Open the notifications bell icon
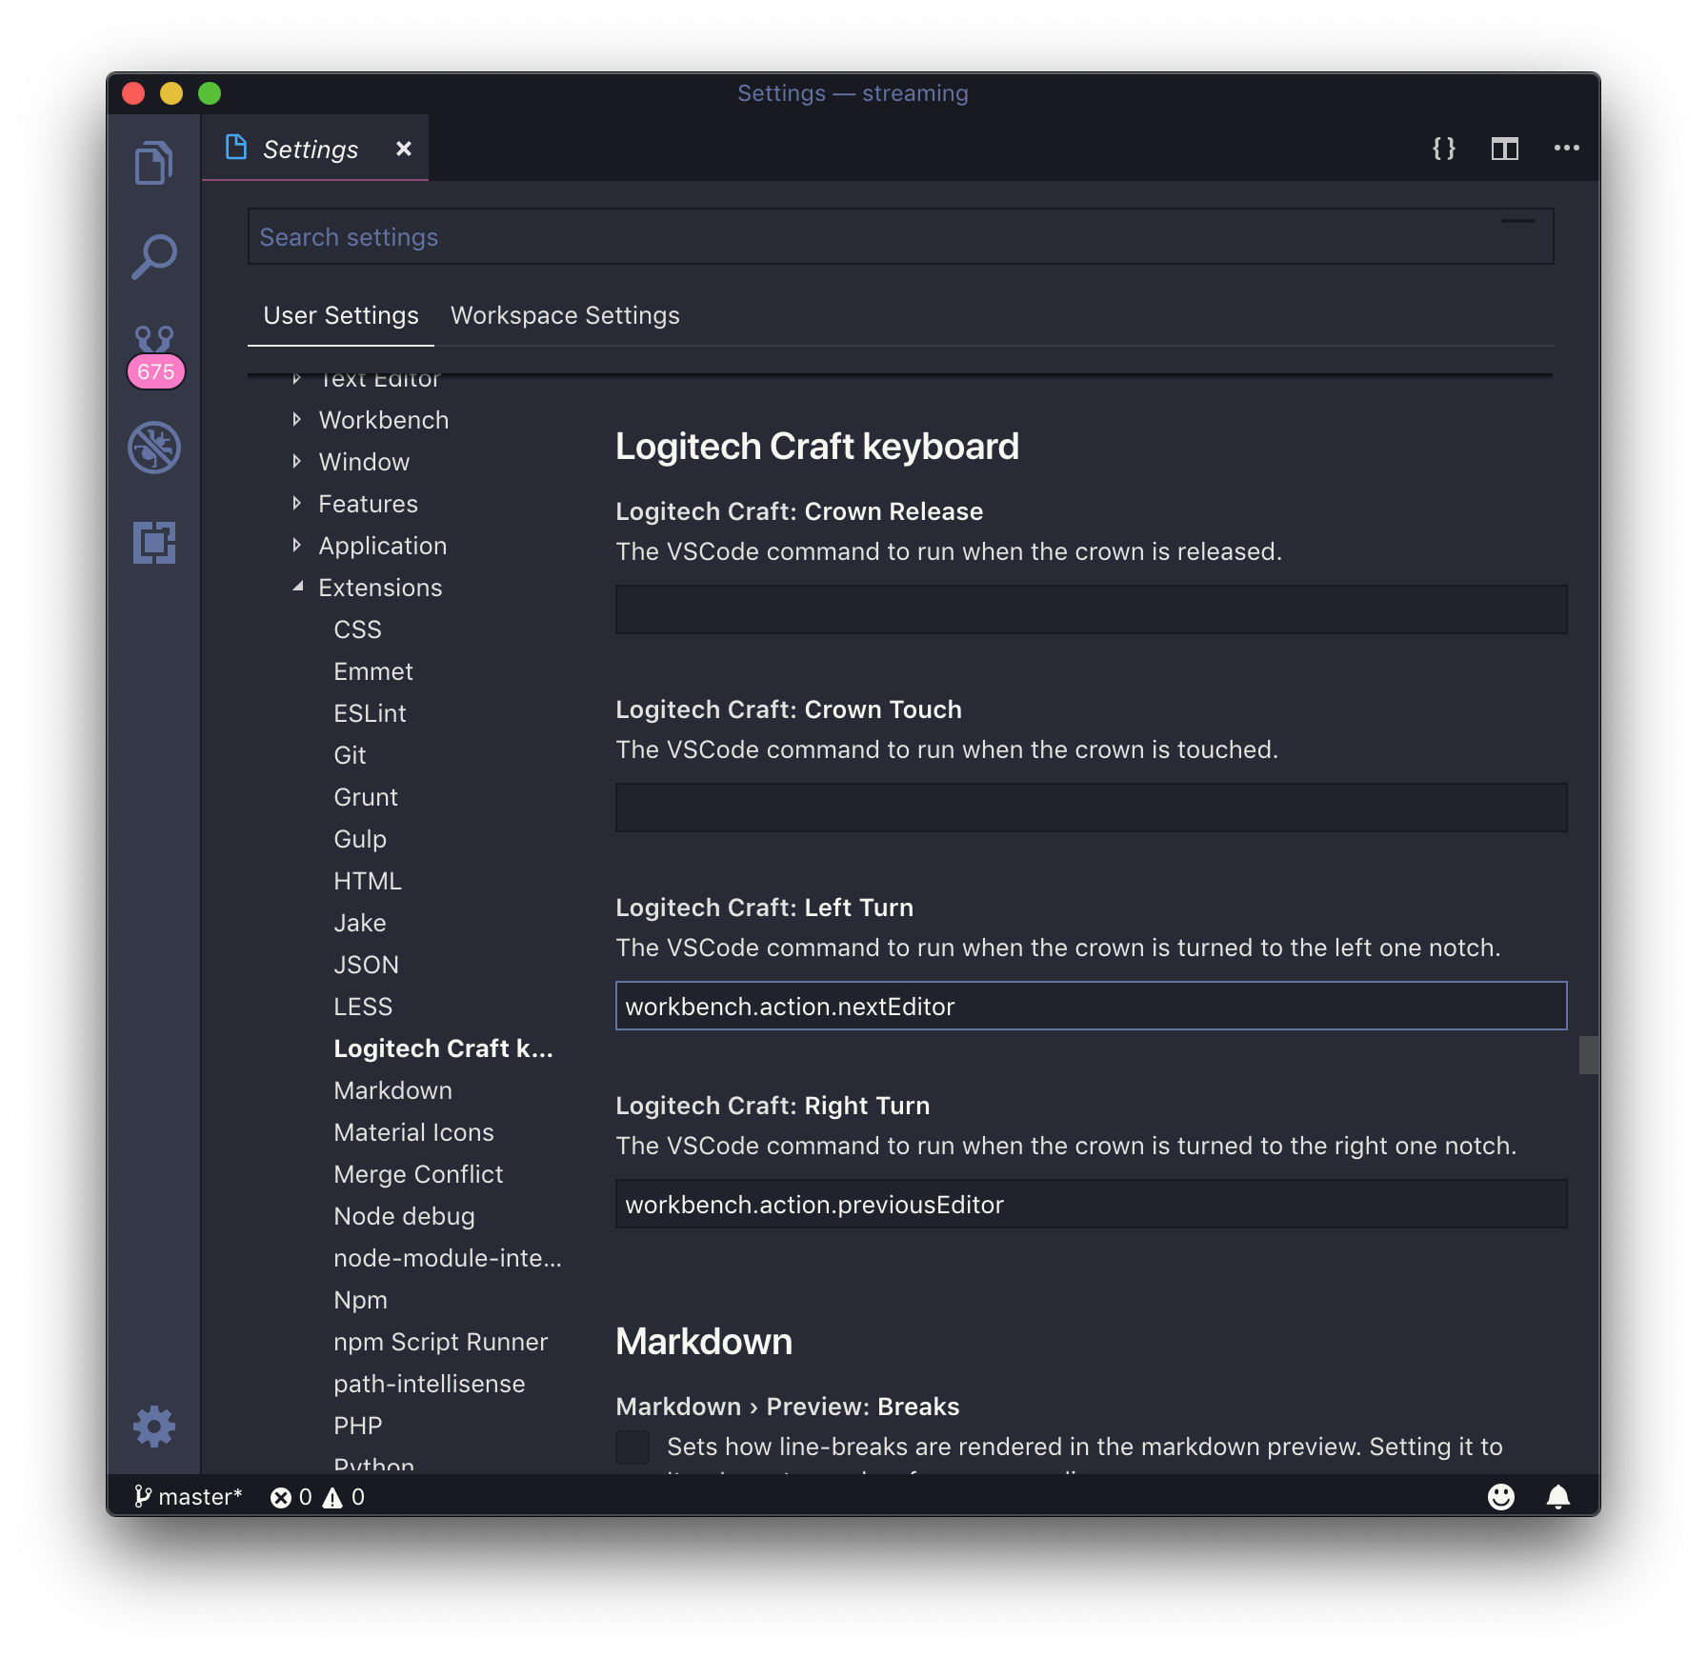 click(x=1558, y=1497)
